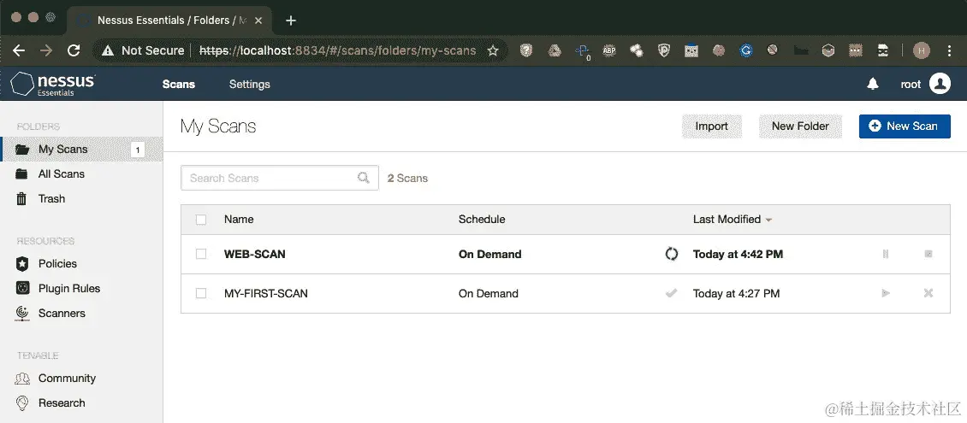Open the Chrome three-dot menu
Viewport: 967px width, 423px height.
(x=949, y=50)
